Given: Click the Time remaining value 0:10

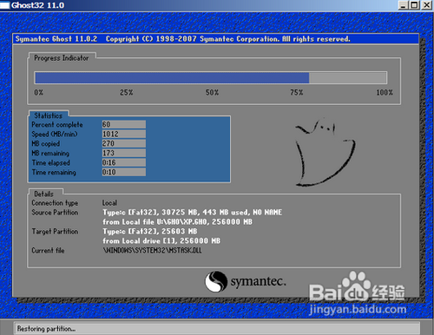Looking at the screenshot, I should tap(123, 172).
